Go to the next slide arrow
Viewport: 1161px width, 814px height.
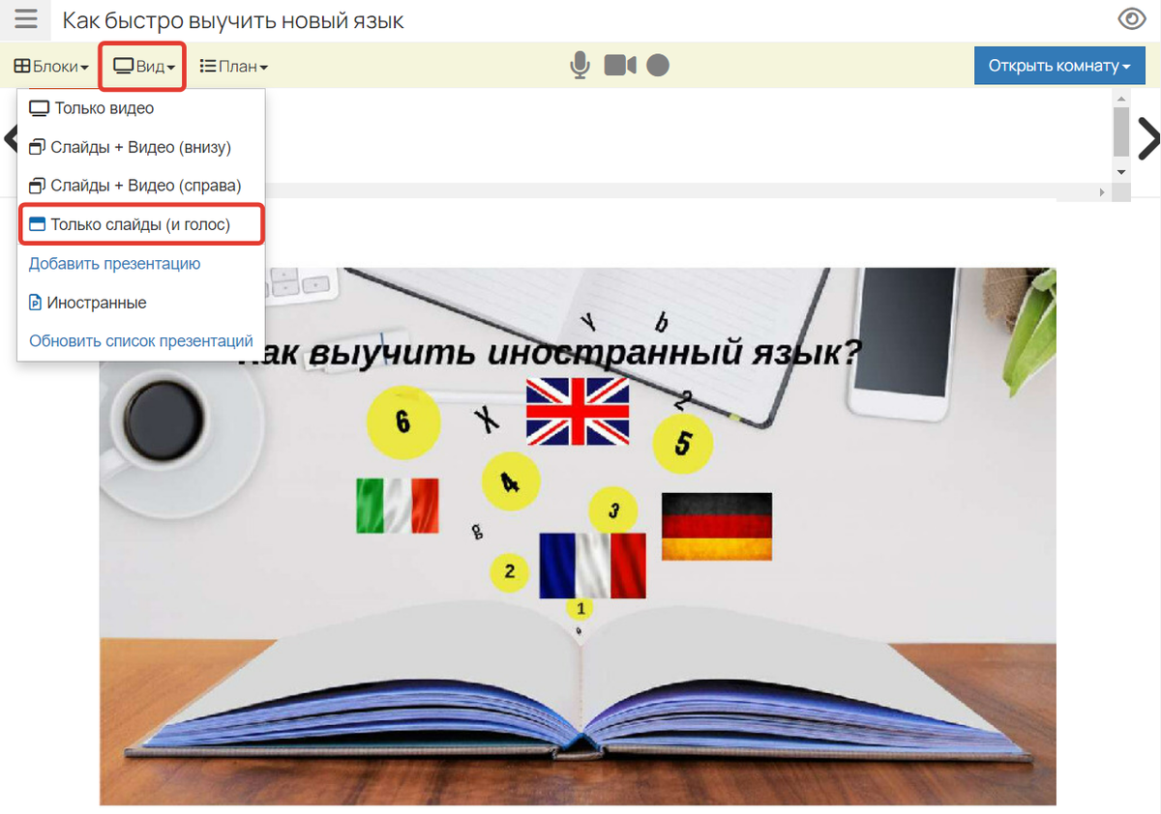(1147, 138)
